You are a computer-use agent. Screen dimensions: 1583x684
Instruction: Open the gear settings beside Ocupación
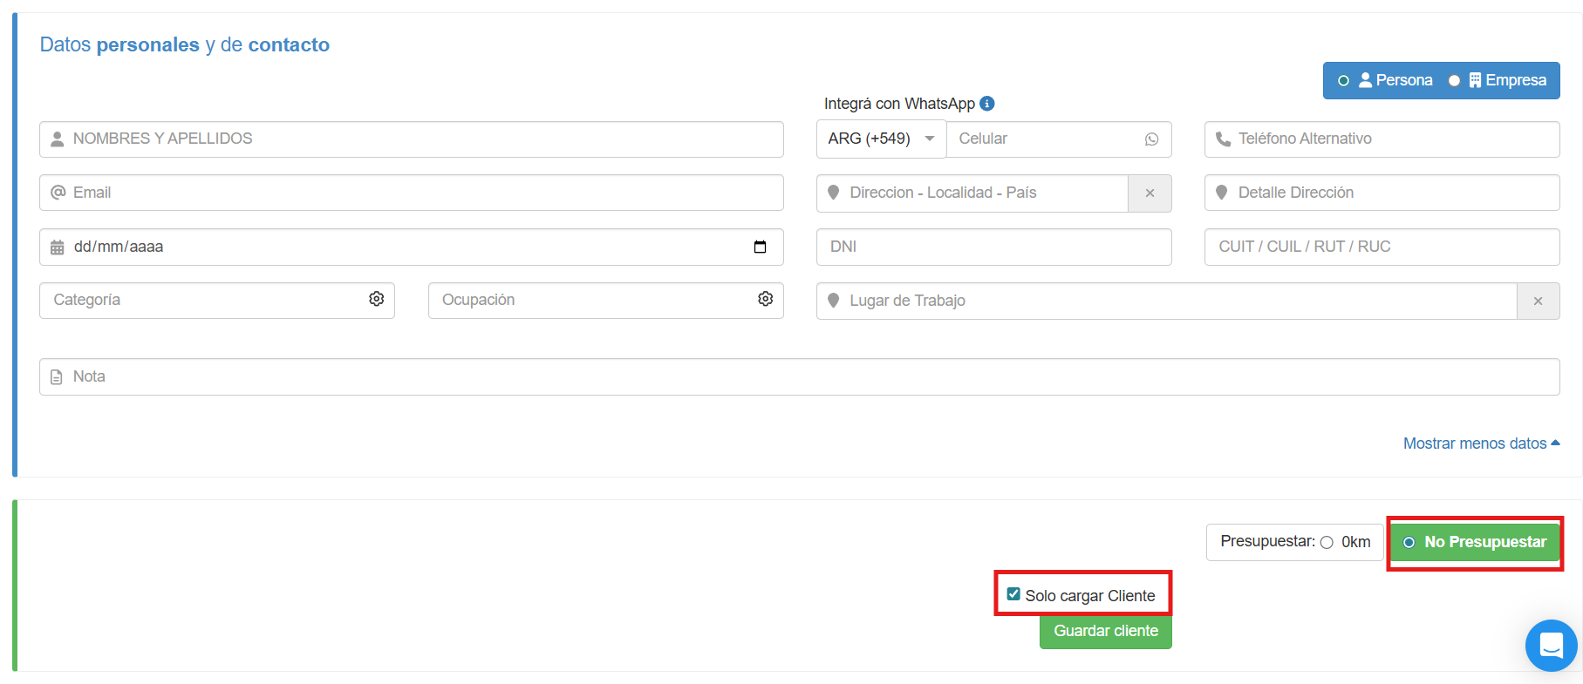765,299
